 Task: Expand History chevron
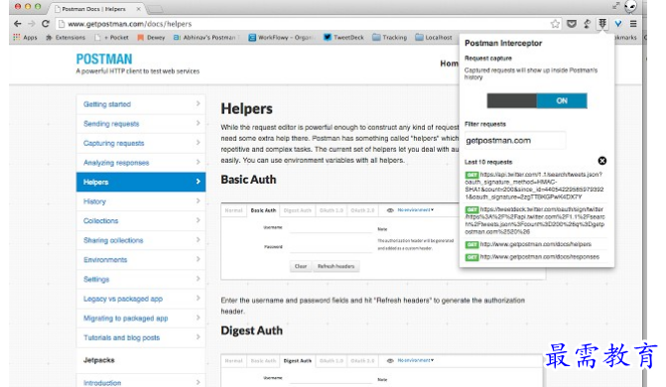[198, 200]
